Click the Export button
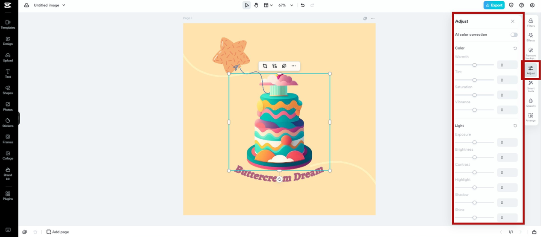541x237 pixels. (x=494, y=5)
